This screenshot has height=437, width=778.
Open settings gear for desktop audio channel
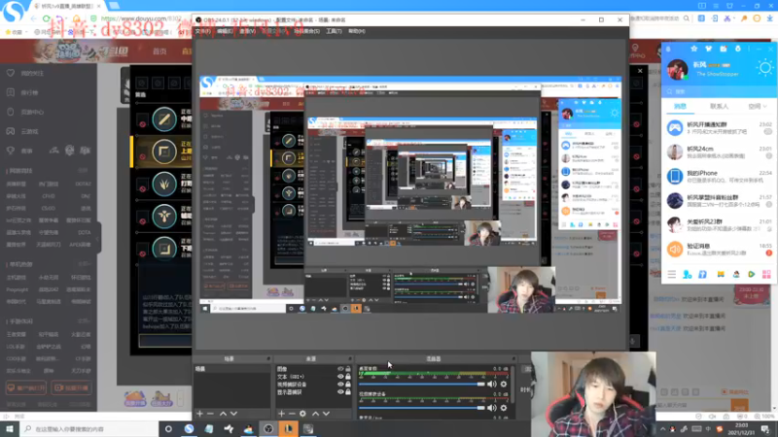point(504,384)
